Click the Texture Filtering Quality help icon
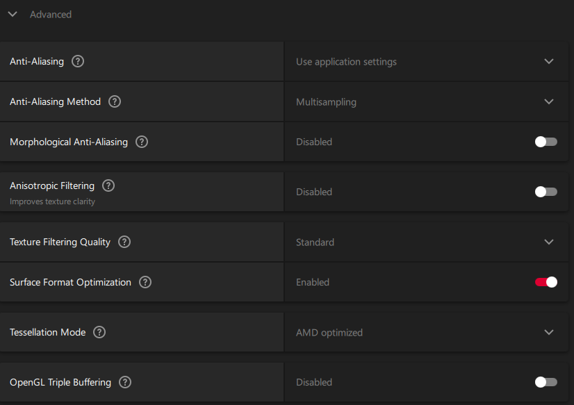The image size is (574, 405). pyautogui.click(x=124, y=242)
